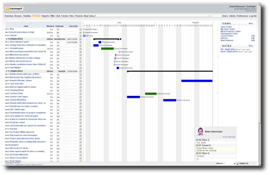Collapse the 1.0 [Application] milestone

[7, 39]
